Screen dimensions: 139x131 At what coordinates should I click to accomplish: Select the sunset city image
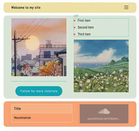(x=39, y=47)
